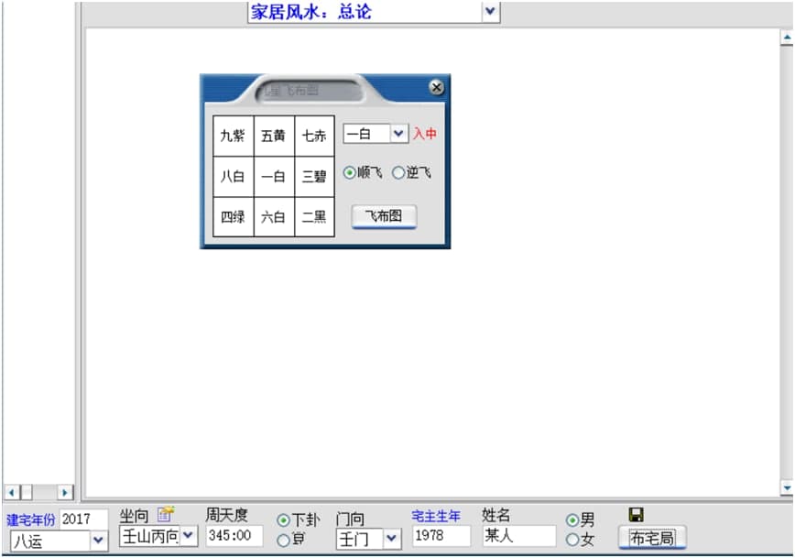This screenshot has width=795, height=558.
Task: Click the 门向 label
Action: point(350,519)
